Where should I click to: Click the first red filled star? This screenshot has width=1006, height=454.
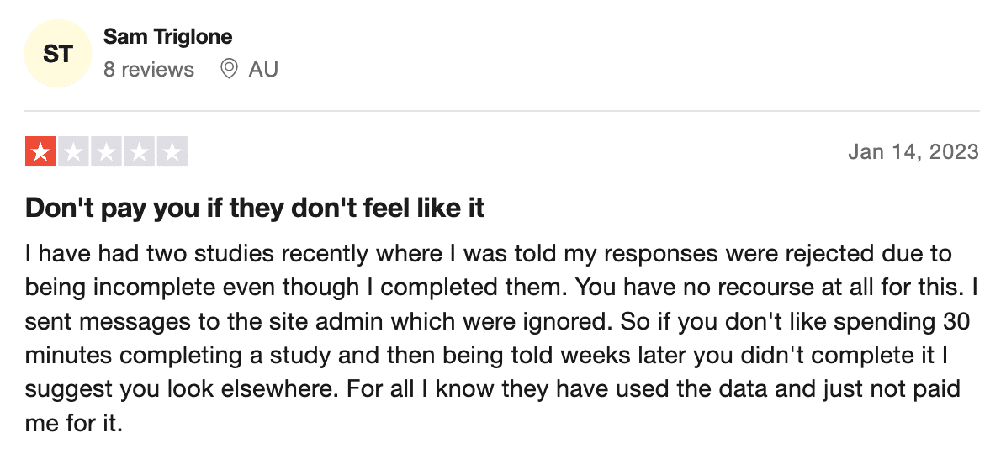(40, 152)
